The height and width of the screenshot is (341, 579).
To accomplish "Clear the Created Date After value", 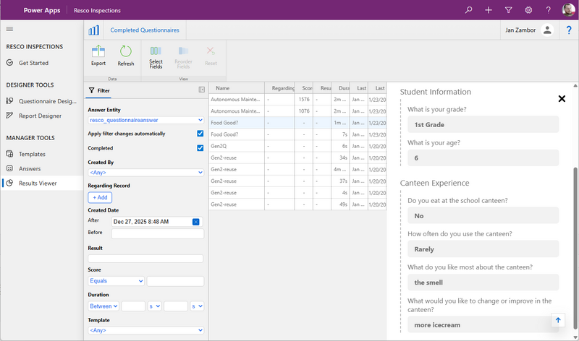I will [x=195, y=222].
